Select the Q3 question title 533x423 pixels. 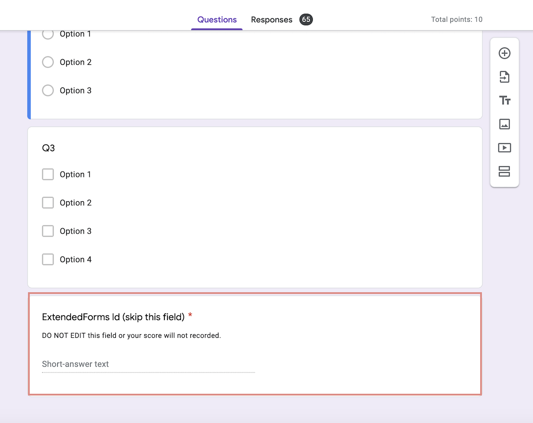[x=48, y=148]
